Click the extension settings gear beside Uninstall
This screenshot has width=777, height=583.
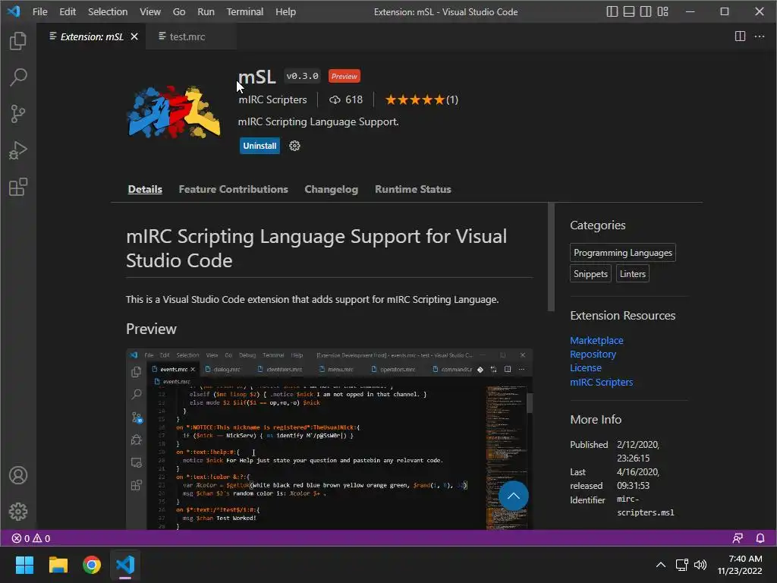[294, 146]
